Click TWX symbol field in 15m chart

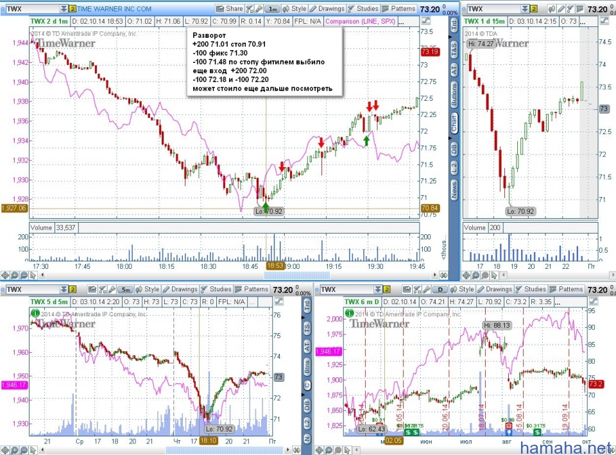[x=494, y=8]
